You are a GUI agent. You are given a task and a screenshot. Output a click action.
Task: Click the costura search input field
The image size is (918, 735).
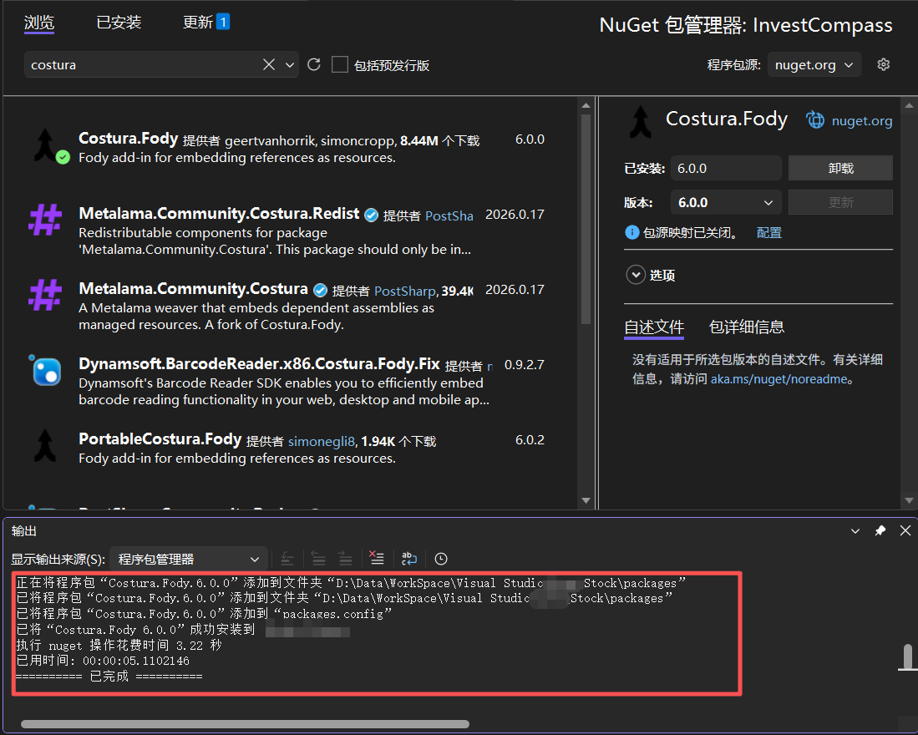(x=144, y=65)
